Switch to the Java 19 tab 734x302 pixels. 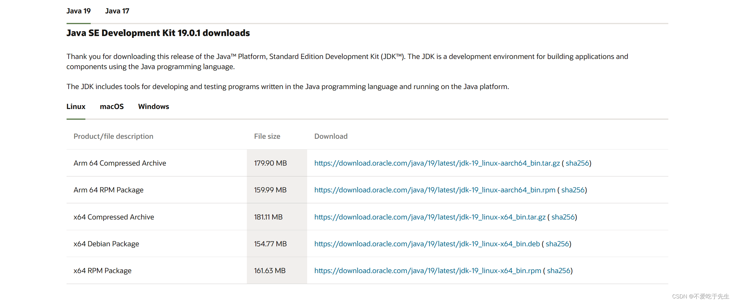point(79,11)
